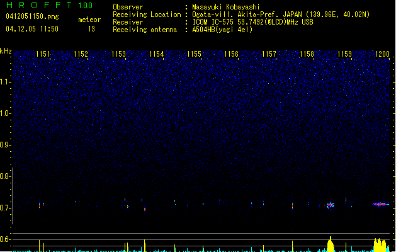Click the 'Observer' field label
This screenshot has width=396, height=252.
128,7
